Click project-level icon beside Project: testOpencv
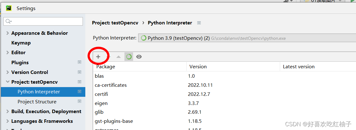356x130 pixels. [x=79, y=82]
